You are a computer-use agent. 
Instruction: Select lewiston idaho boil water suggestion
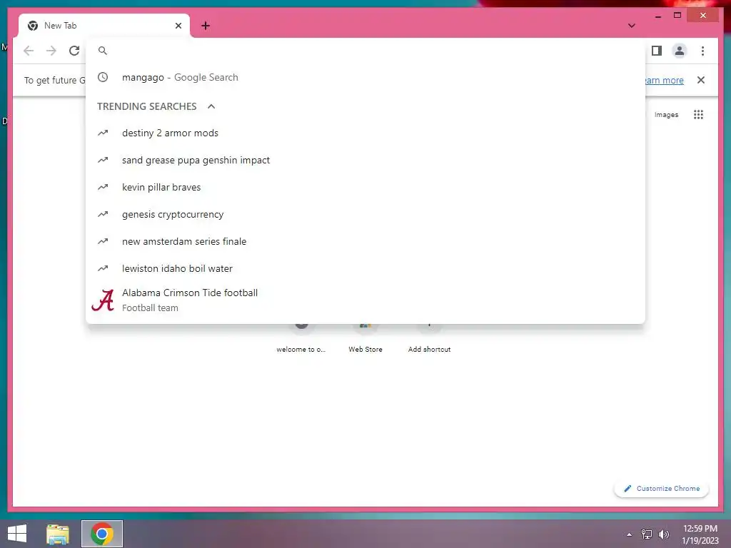[365, 268]
